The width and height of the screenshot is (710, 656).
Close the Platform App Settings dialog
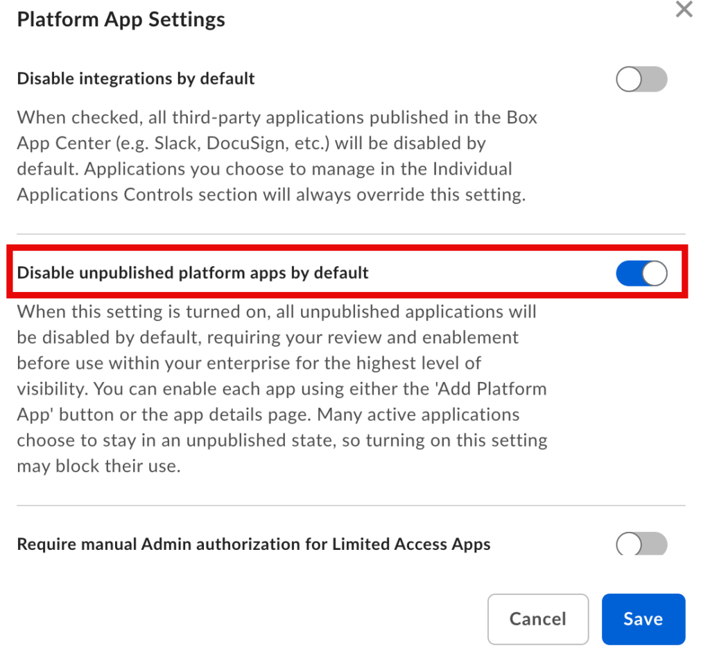(x=684, y=10)
